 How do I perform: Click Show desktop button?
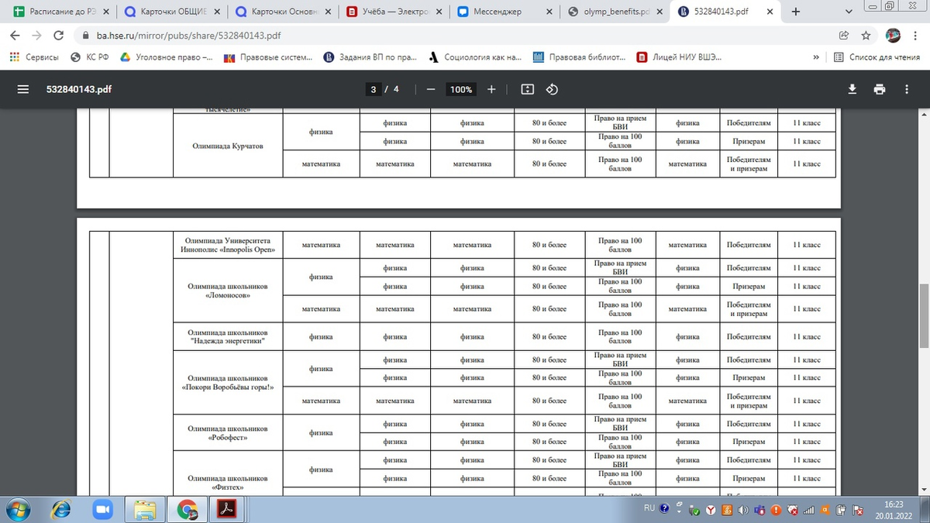pos(925,510)
